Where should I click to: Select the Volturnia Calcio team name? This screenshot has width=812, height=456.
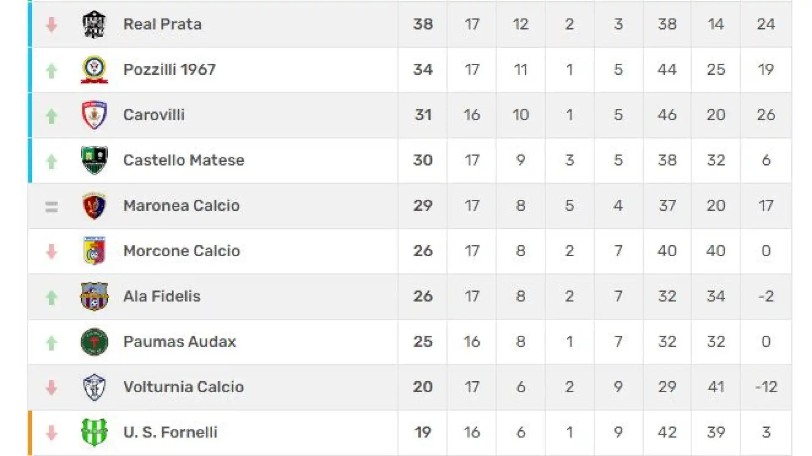click(x=184, y=387)
